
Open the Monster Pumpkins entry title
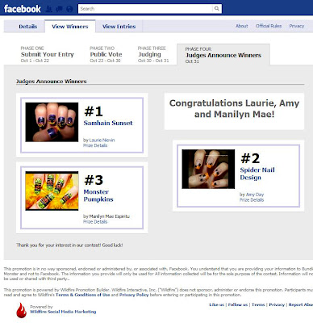(x=98, y=195)
